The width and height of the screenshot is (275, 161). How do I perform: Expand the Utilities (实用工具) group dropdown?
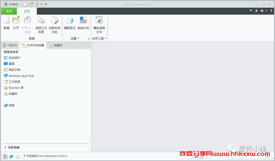(x=99, y=39)
